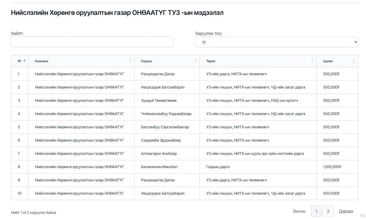Click Чойжинсамбуу Раднаабазар in row 4
Viewport: 366px width, 219px height.
166,114
